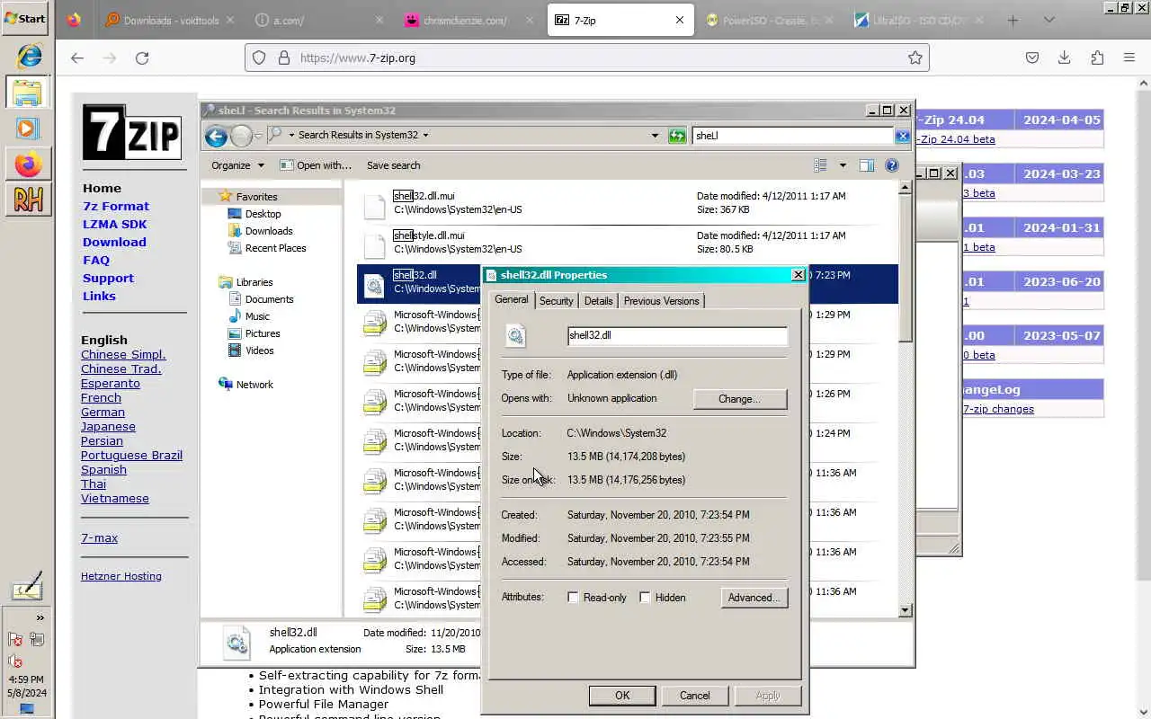Click the Open with... toolbar button
The width and height of the screenshot is (1151, 719).
pyautogui.click(x=316, y=165)
